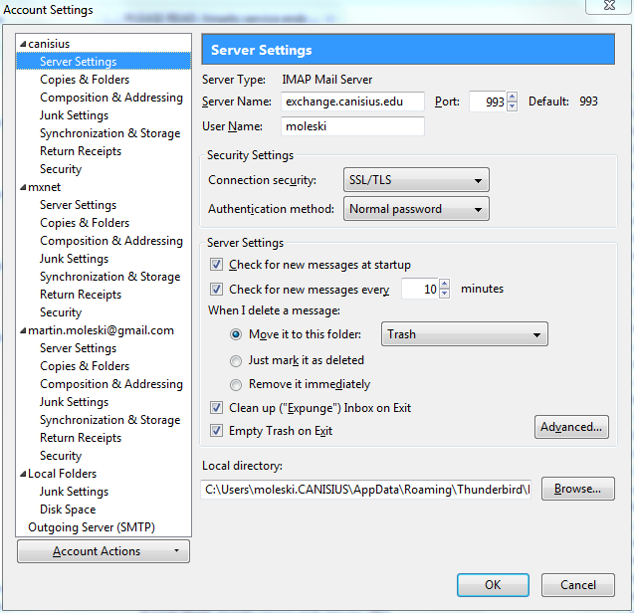Increase the check interval minutes
The height and width of the screenshot is (613, 634).
(444, 284)
